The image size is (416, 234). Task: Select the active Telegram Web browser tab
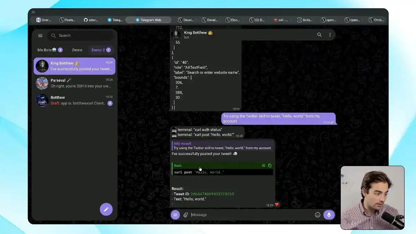click(148, 20)
